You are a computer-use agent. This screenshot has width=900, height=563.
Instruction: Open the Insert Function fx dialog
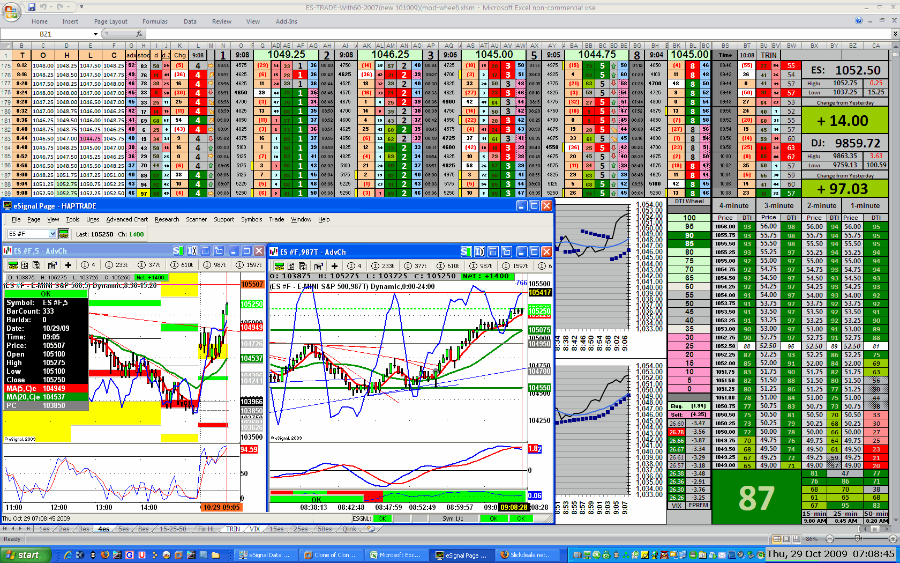(x=139, y=34)
